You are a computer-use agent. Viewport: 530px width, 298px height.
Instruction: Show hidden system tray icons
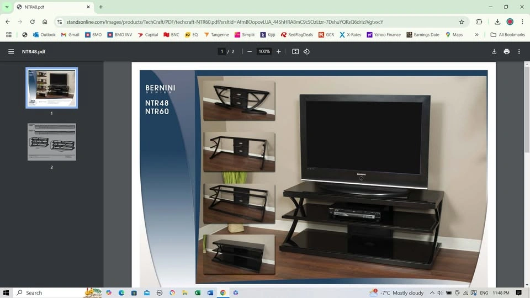tap(432, 292)
